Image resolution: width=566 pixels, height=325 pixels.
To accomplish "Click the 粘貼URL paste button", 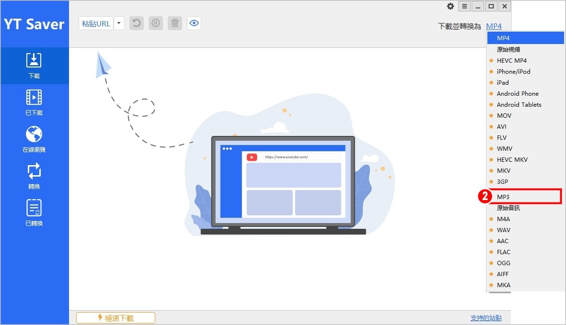I will click(96, 23).
